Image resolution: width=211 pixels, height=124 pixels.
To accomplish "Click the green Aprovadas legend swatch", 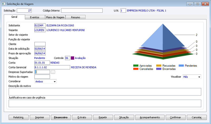I will [x=136, y=66].
